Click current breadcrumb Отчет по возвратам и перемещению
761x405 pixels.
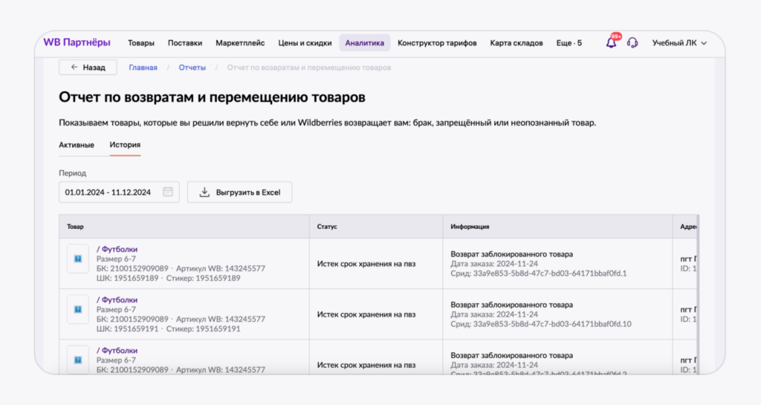(x=309, y=68)
